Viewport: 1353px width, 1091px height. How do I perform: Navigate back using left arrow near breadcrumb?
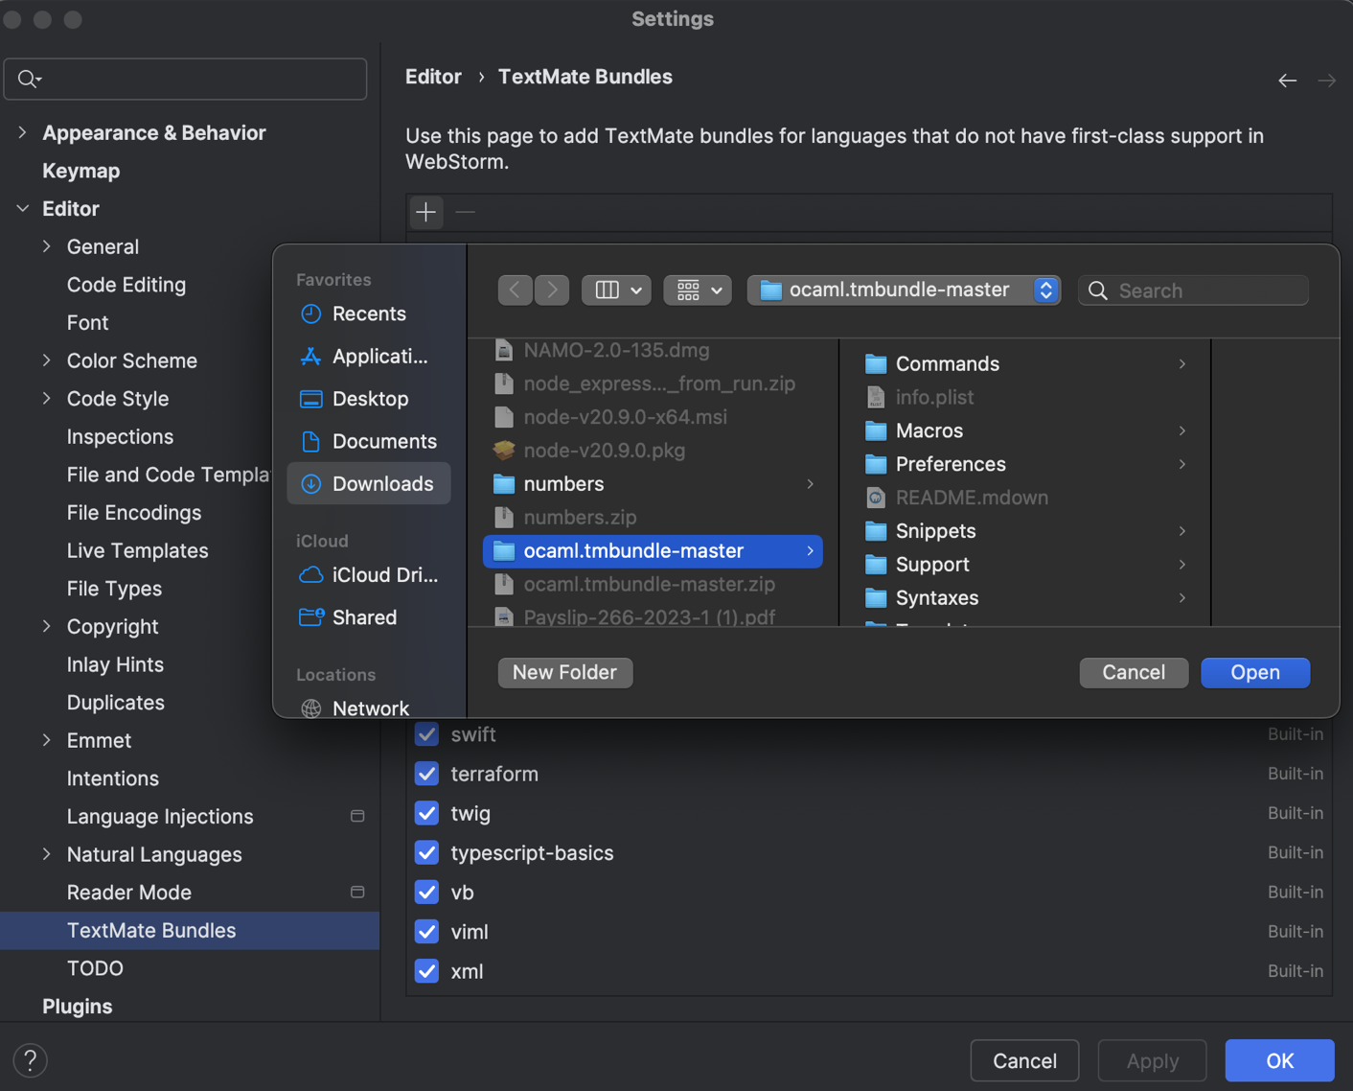(x=1287, y=81)
